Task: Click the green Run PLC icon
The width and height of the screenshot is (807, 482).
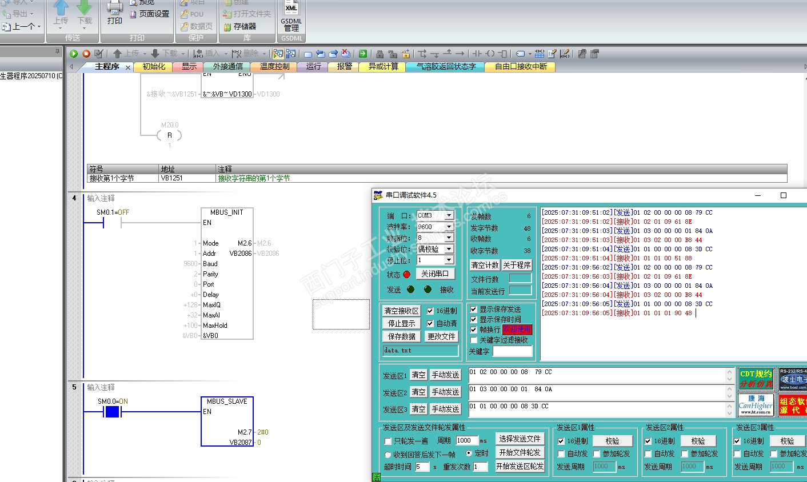Action: tap(74, 54)
